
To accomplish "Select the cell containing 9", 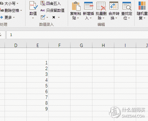I will tap(38, 108).
